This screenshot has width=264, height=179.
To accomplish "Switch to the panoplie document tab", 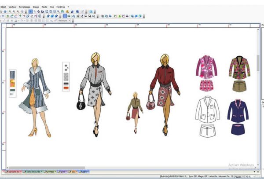I will [x=14, y=172].
